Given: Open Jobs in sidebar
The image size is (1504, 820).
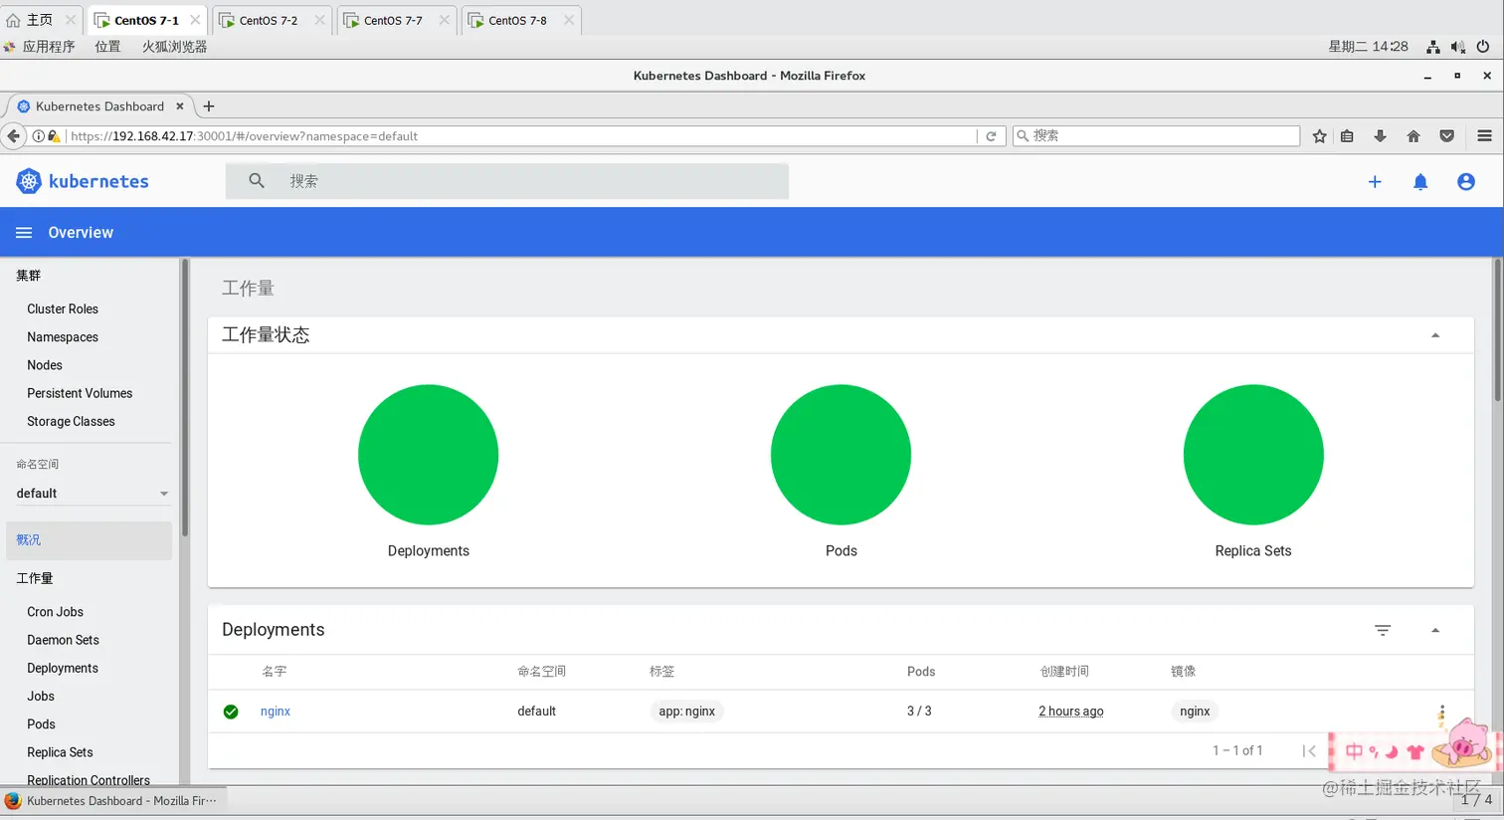Looking at the screenshot, I should click(x=41, y=697).
